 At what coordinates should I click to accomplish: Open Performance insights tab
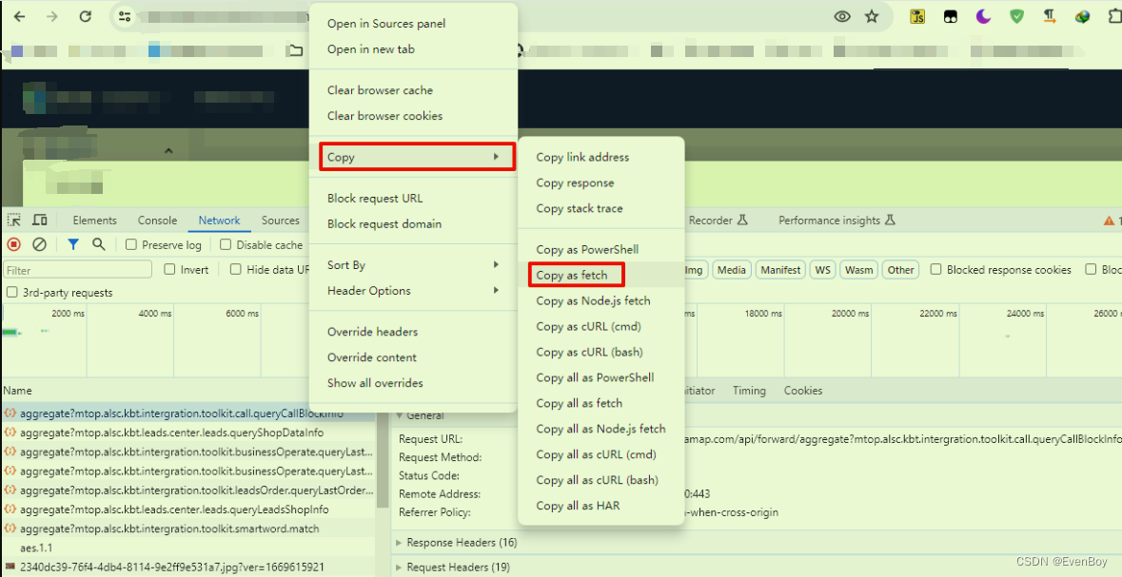point(837,221)
